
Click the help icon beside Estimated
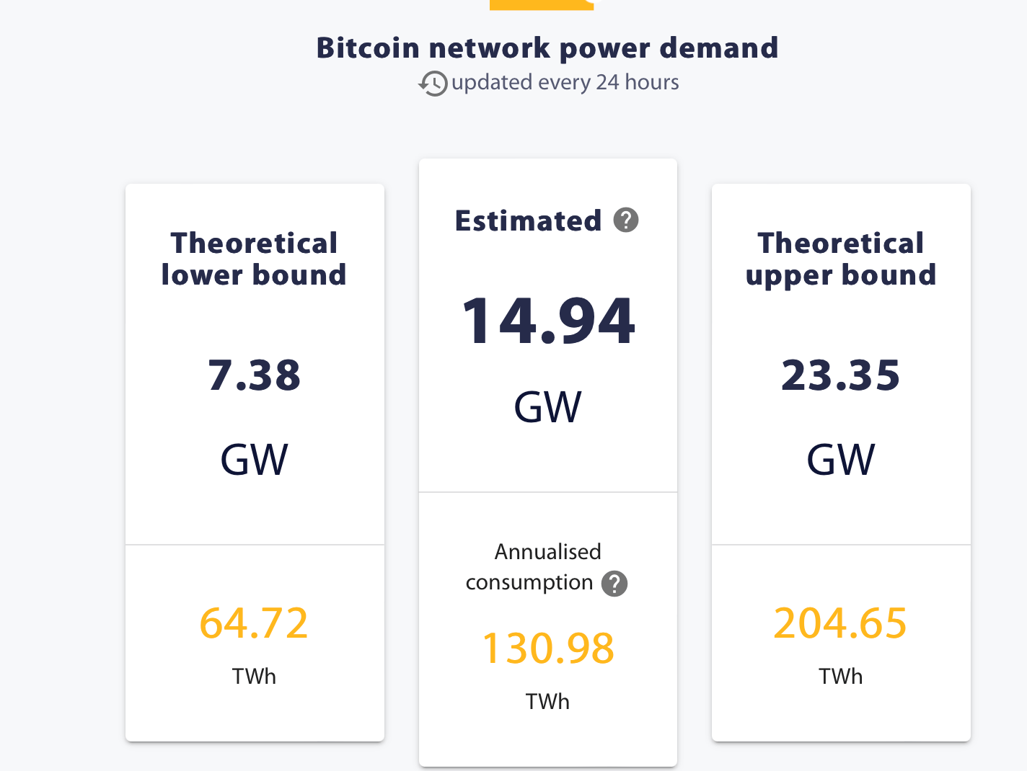pyautogui.click(x=626, y=220)
